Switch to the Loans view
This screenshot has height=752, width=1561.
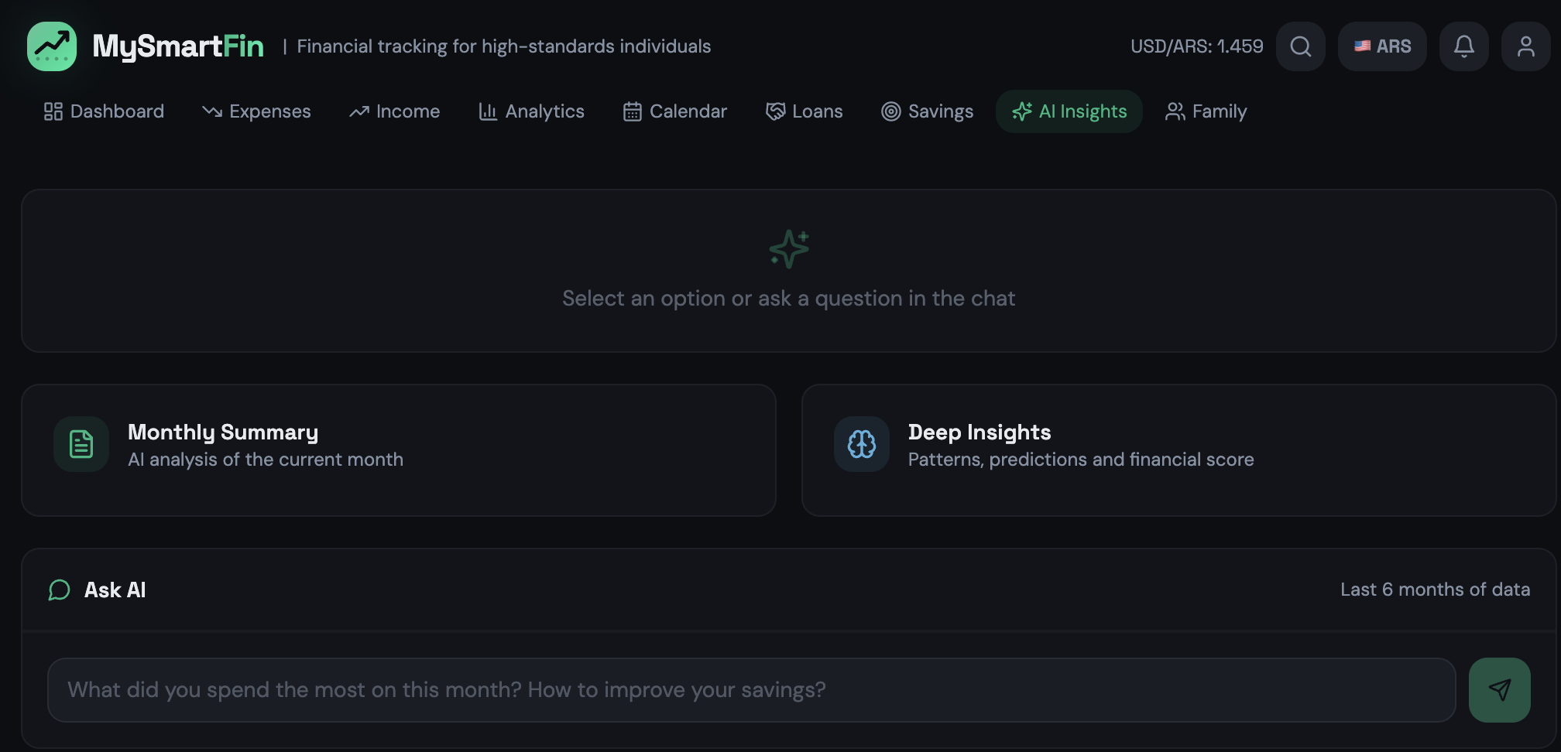coord(804,111)
